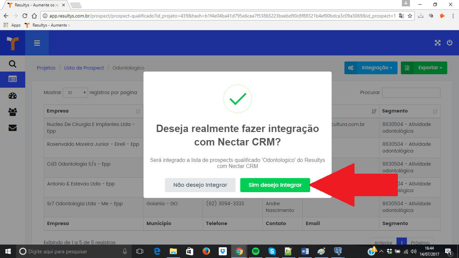Open Firefox from taskbar

tap(206, 251)
